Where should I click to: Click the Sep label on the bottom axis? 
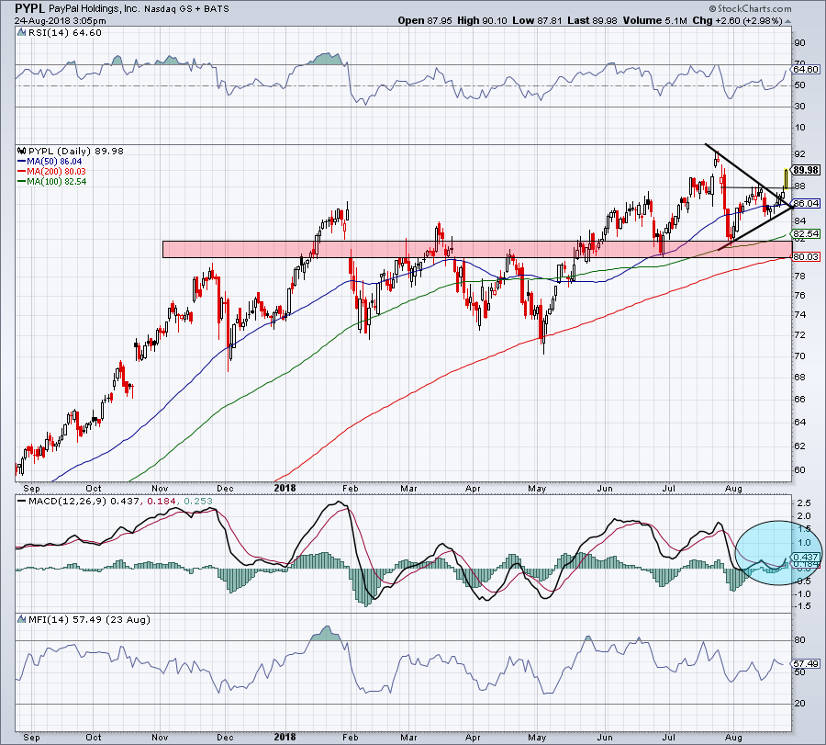(x=31, y=737)
